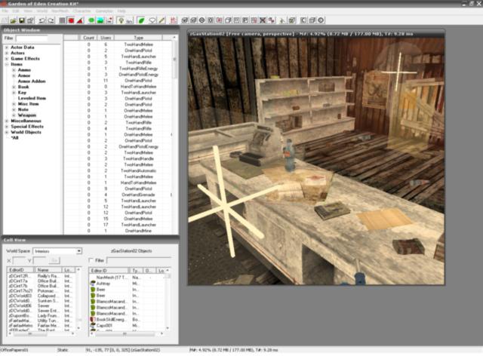Click the Object Window Filter text field
Screen dimensions: 483x362
32,38
